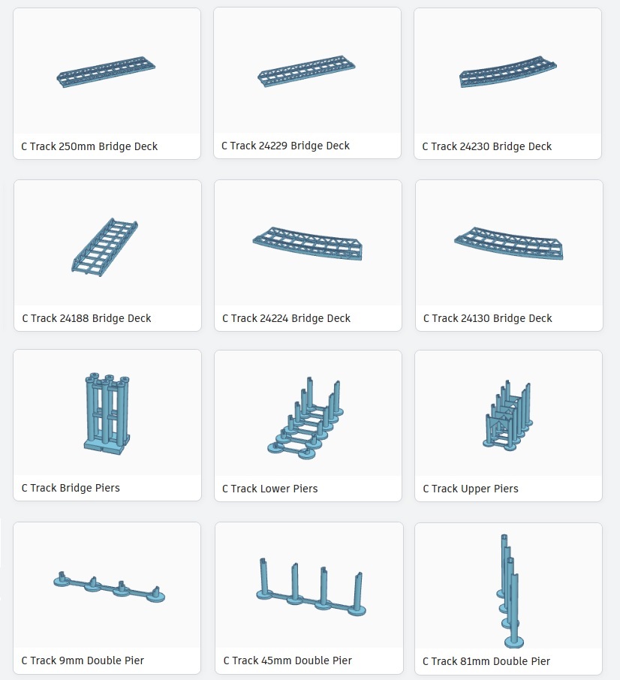This screenshot has width=620, height=680.
Task: Open the C Track 24230 Bridge Deck thumbnail
Action: click(x=507, y=71)
